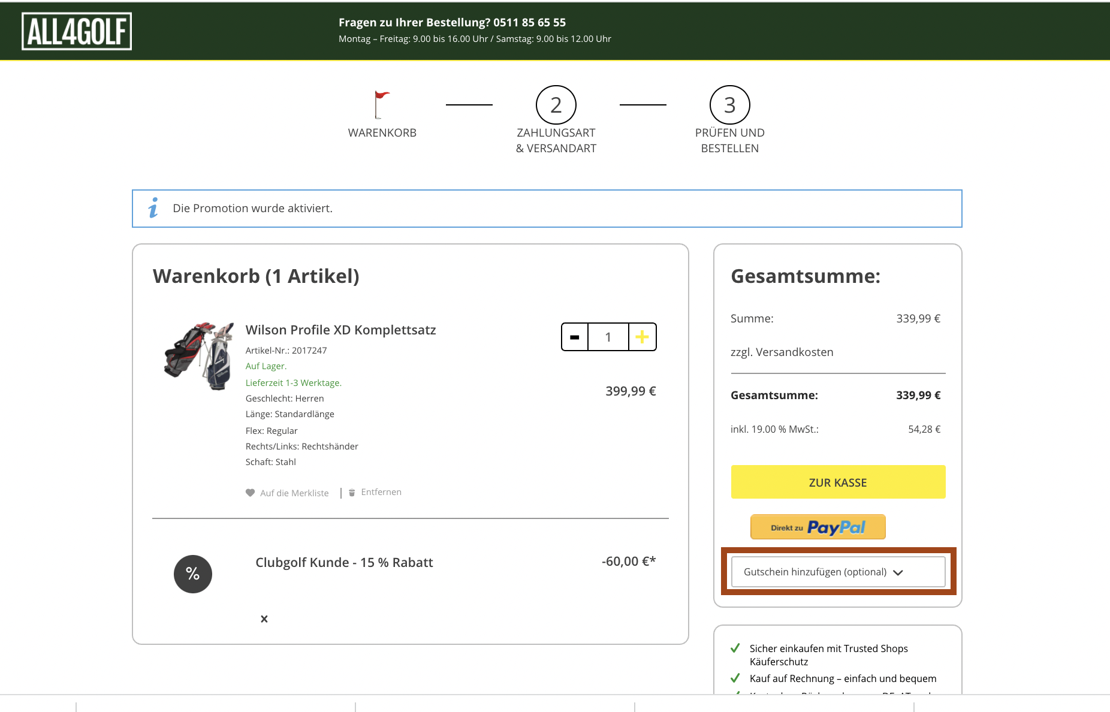Click the trash icon next to Entfernen
Viewport: 1110px width, 712px height.
(x=352, y=492)
